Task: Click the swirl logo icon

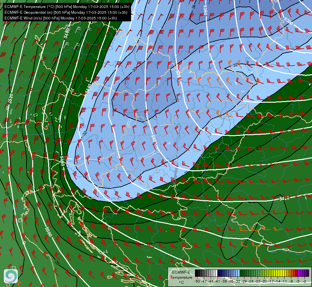Action: pos(11,276)
